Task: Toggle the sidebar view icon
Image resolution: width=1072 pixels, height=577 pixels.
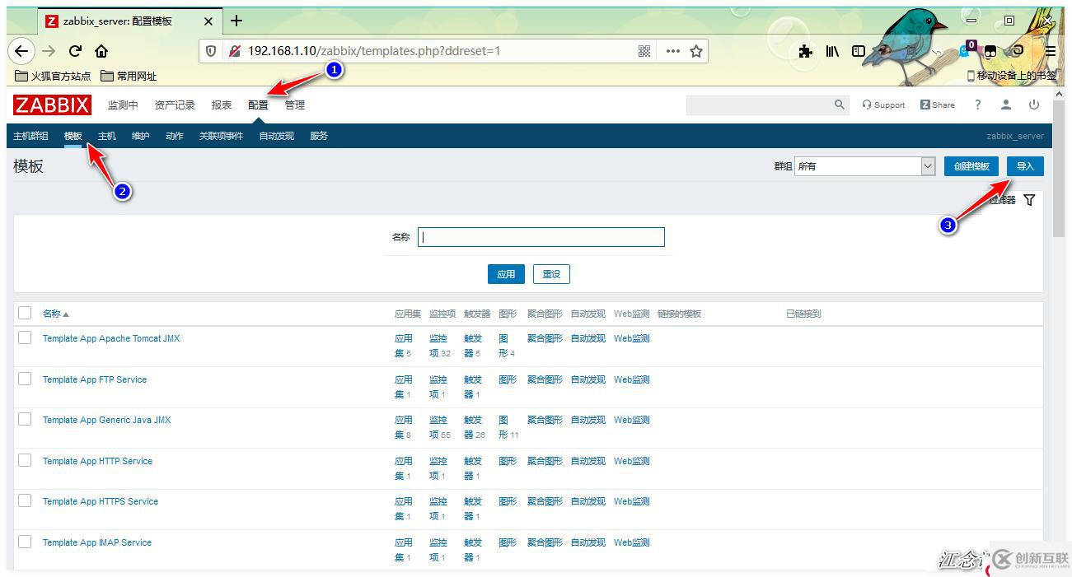Action: [x=859, y=51]
